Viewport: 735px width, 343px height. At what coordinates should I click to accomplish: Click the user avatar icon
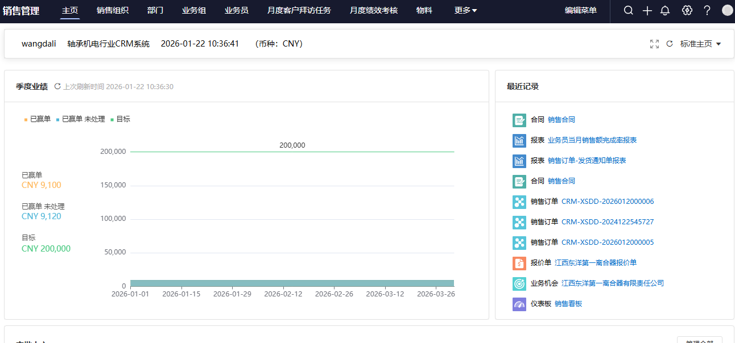click(x=727, y=10)
